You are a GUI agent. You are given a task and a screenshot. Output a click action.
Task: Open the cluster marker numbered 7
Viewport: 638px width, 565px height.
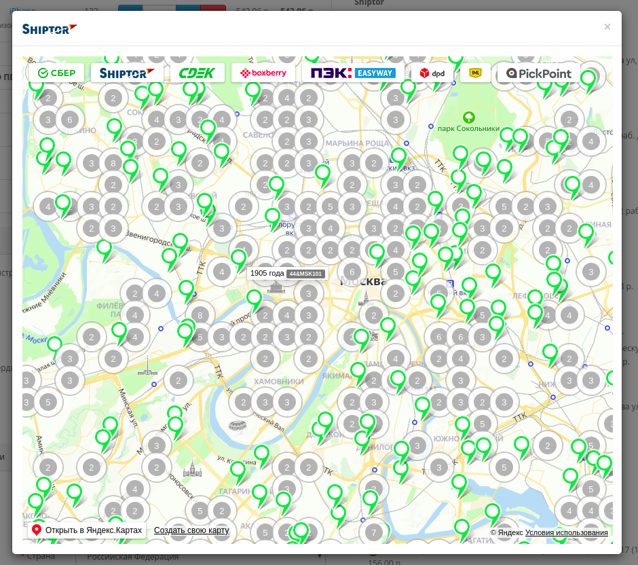click(x=373, y=532)
